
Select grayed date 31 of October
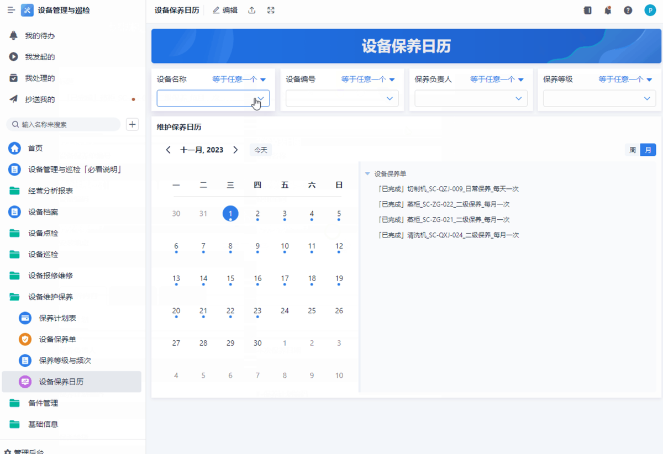point(203,213)
